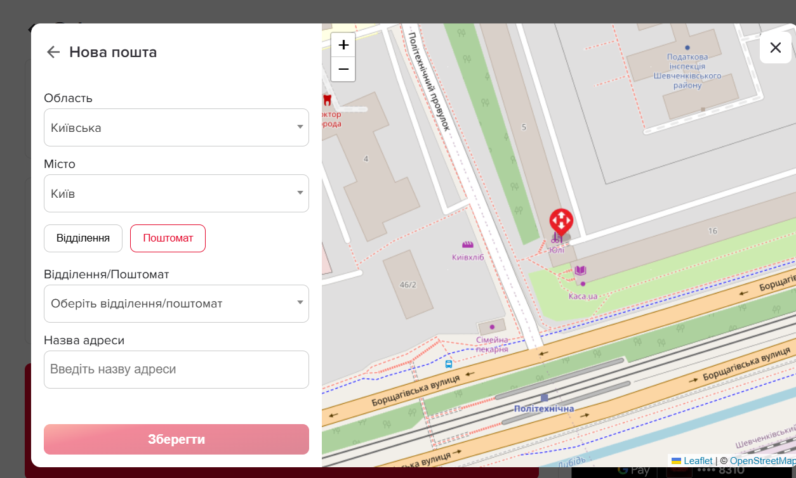Open the Область dropdown

176,127
